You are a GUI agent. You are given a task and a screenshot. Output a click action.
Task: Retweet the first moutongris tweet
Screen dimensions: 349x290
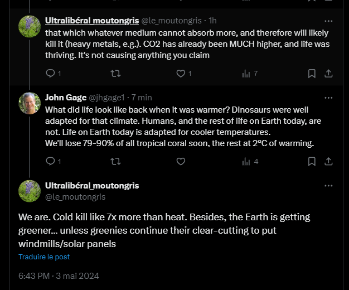point(115,74)
